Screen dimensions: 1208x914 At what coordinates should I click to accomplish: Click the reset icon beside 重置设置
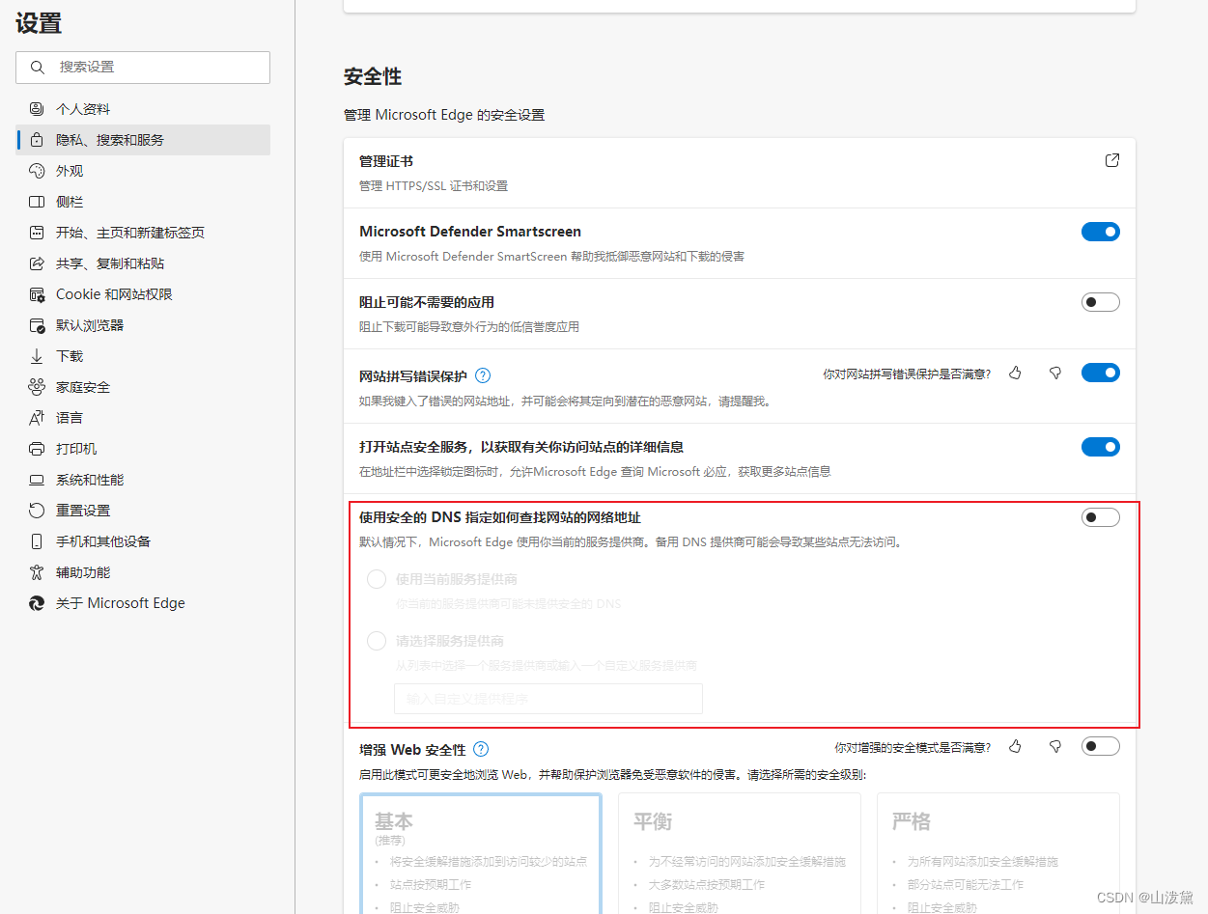(37, 511)
